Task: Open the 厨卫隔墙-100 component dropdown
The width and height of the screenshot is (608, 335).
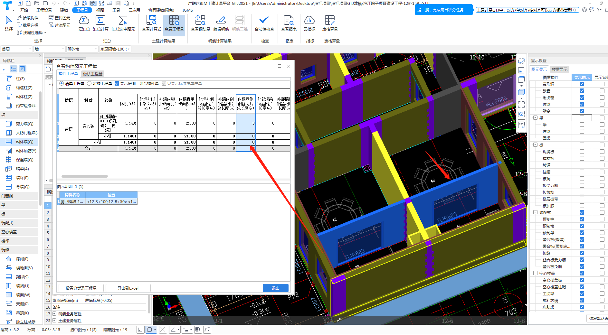Action: (x=115, y=49)
